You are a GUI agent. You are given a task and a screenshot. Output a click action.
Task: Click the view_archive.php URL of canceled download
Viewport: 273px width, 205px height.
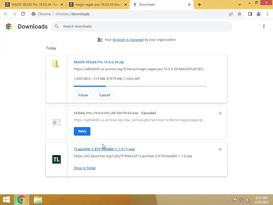point(139,120)
